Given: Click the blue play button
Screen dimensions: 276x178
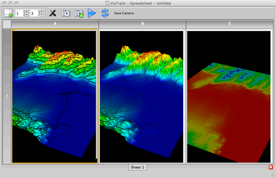Looking at the screenshot, I should pyautogui.click(x=92, y=13).
